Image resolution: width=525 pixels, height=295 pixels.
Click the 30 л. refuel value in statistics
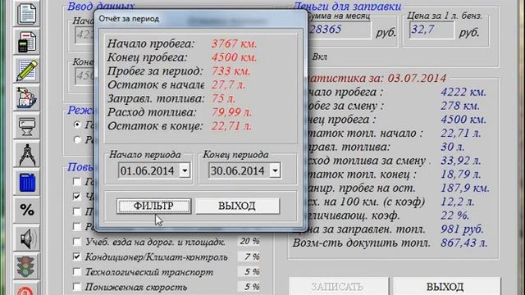[452, 147]
